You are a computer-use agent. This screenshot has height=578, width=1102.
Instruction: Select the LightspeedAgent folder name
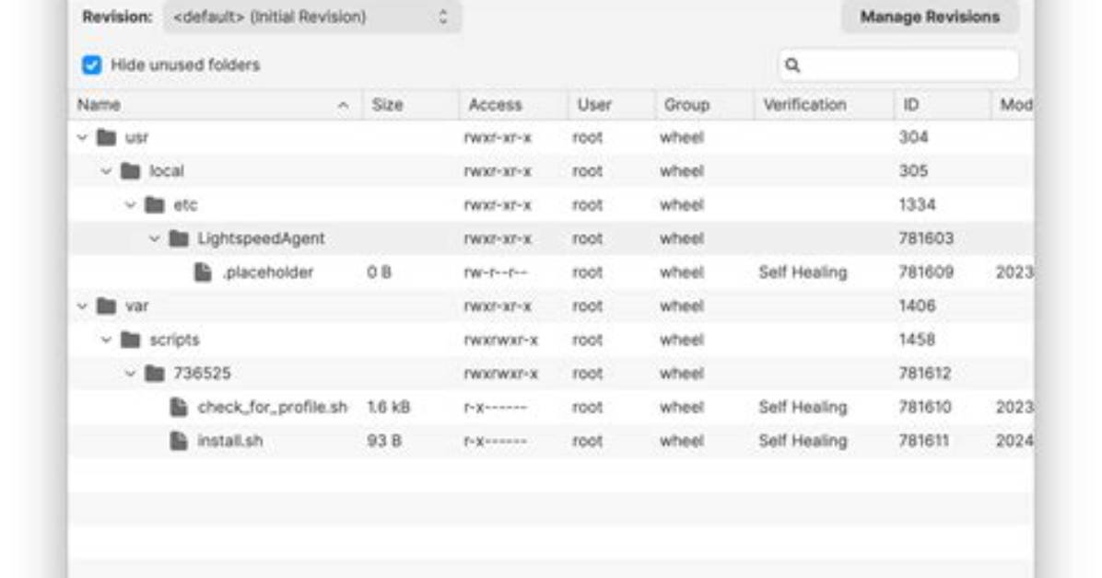(262, 238)
